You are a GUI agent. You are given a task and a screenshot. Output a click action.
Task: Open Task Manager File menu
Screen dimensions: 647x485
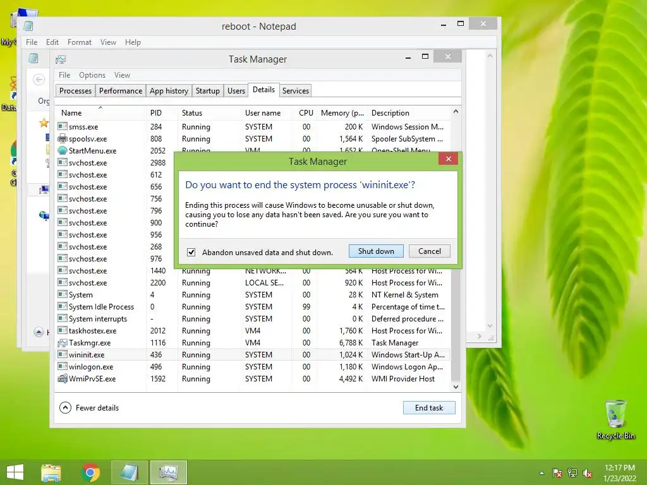coord(64,75)
